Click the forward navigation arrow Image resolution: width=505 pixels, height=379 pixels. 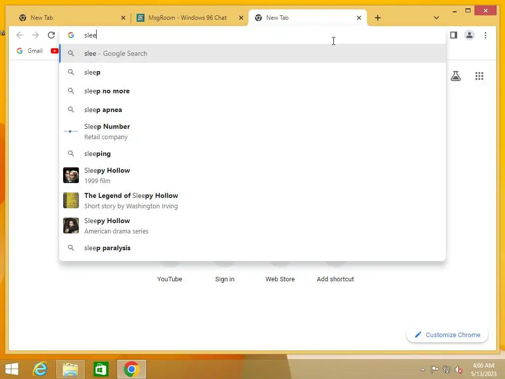36,35
